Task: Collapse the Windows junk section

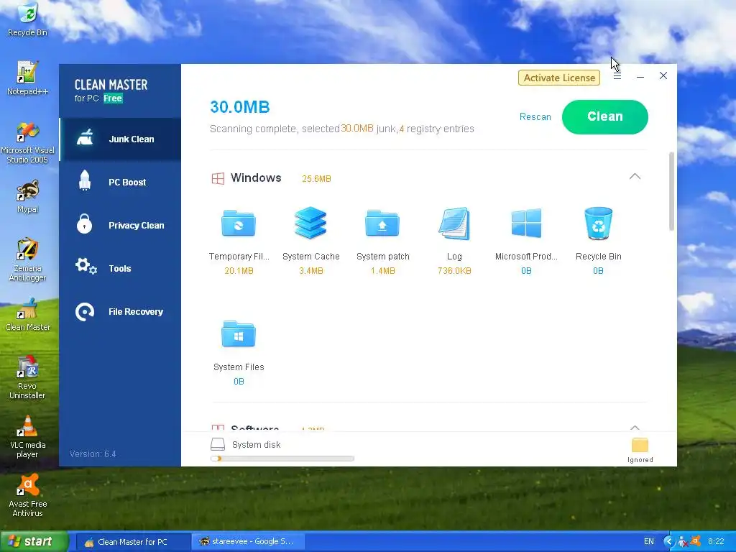Action: (x=635, y=177)
